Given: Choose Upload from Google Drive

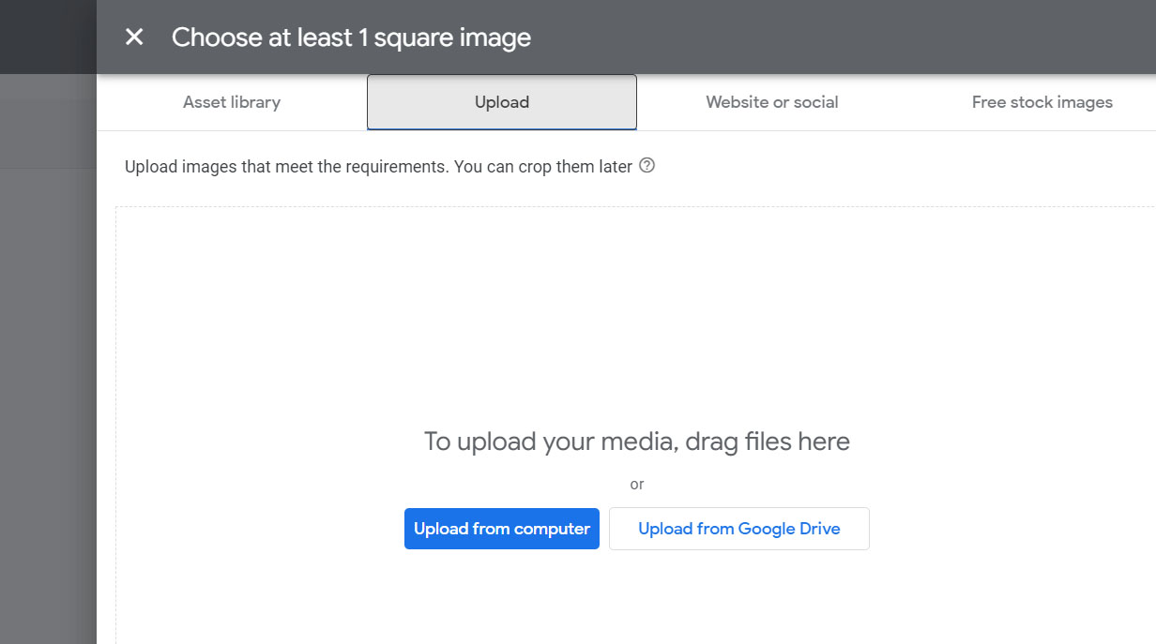Looking at the screenshot, I should (738, 529).
